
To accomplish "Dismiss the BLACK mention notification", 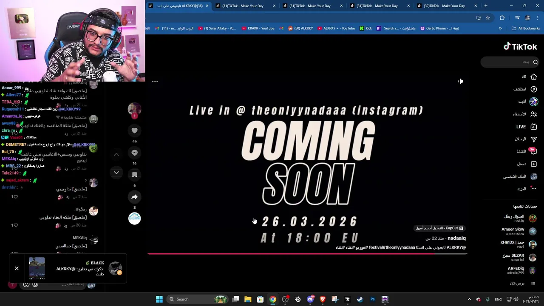I will [17, 268].
